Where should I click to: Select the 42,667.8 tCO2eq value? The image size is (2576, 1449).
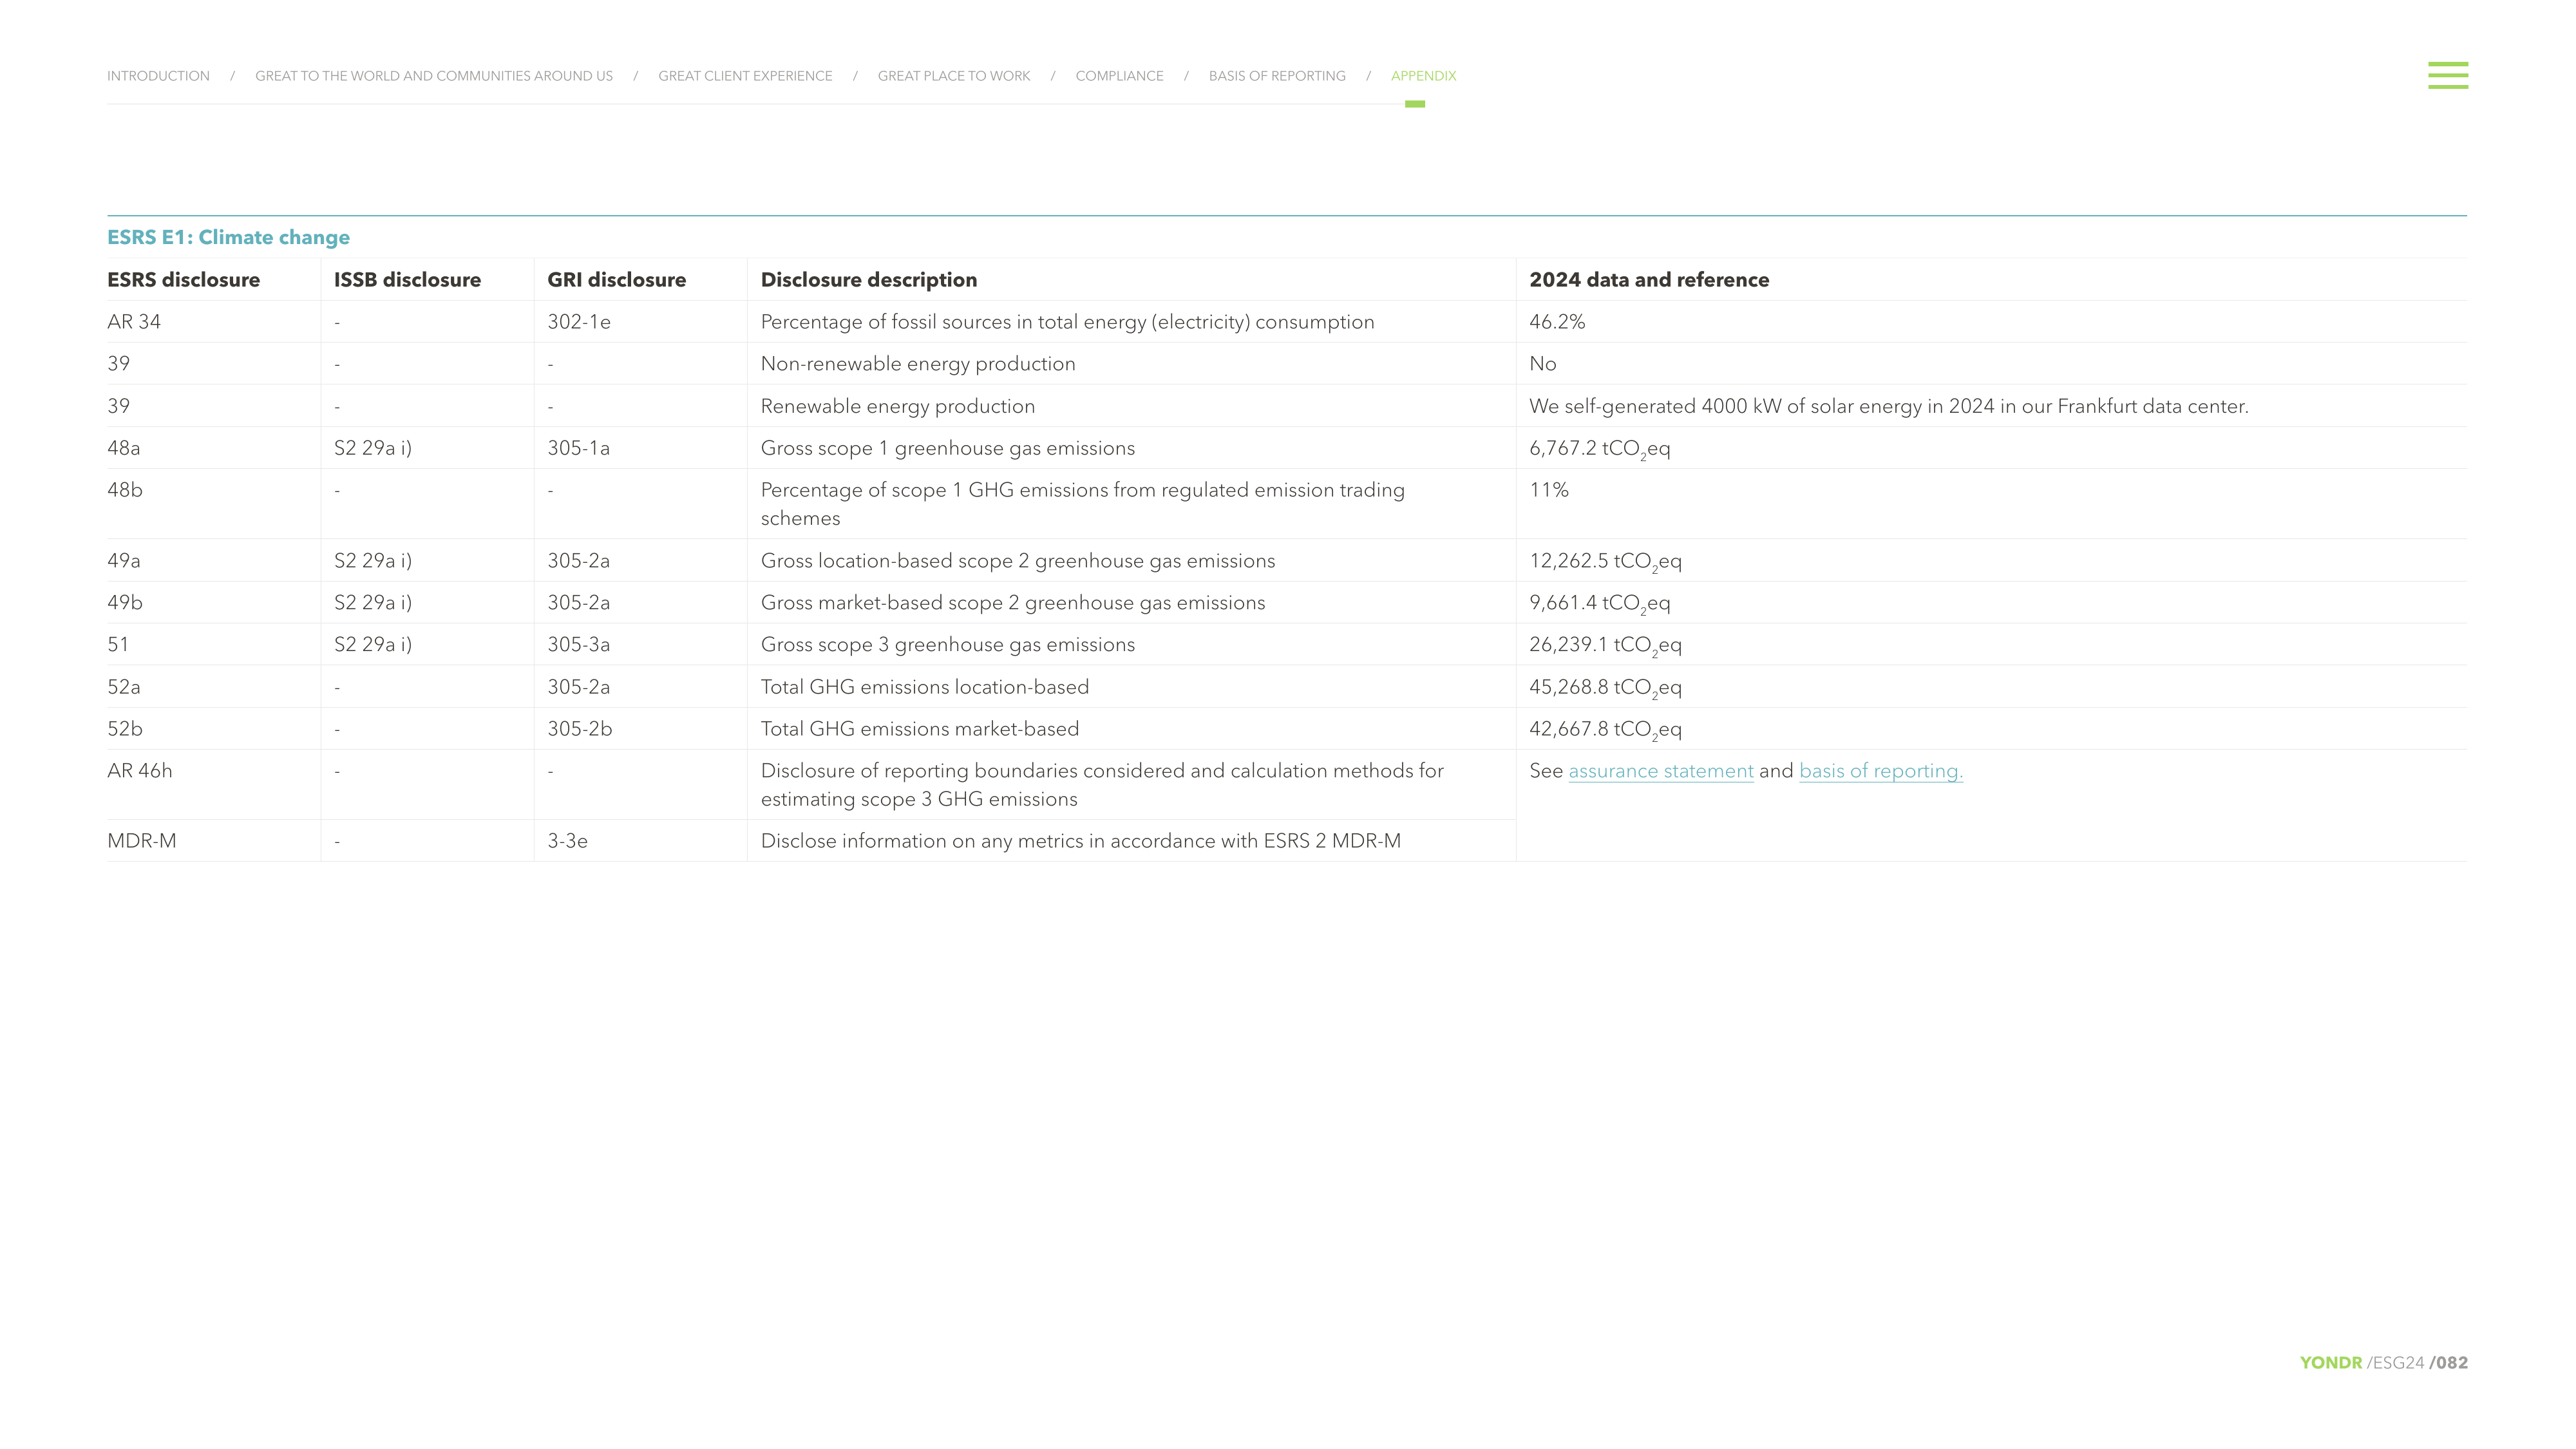click(x=1605, y=730)
